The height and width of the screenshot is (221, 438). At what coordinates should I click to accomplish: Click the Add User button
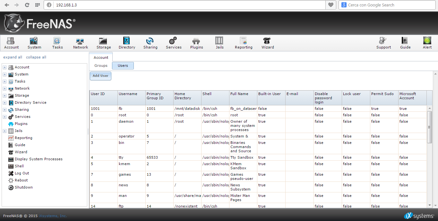click(100, 76)
